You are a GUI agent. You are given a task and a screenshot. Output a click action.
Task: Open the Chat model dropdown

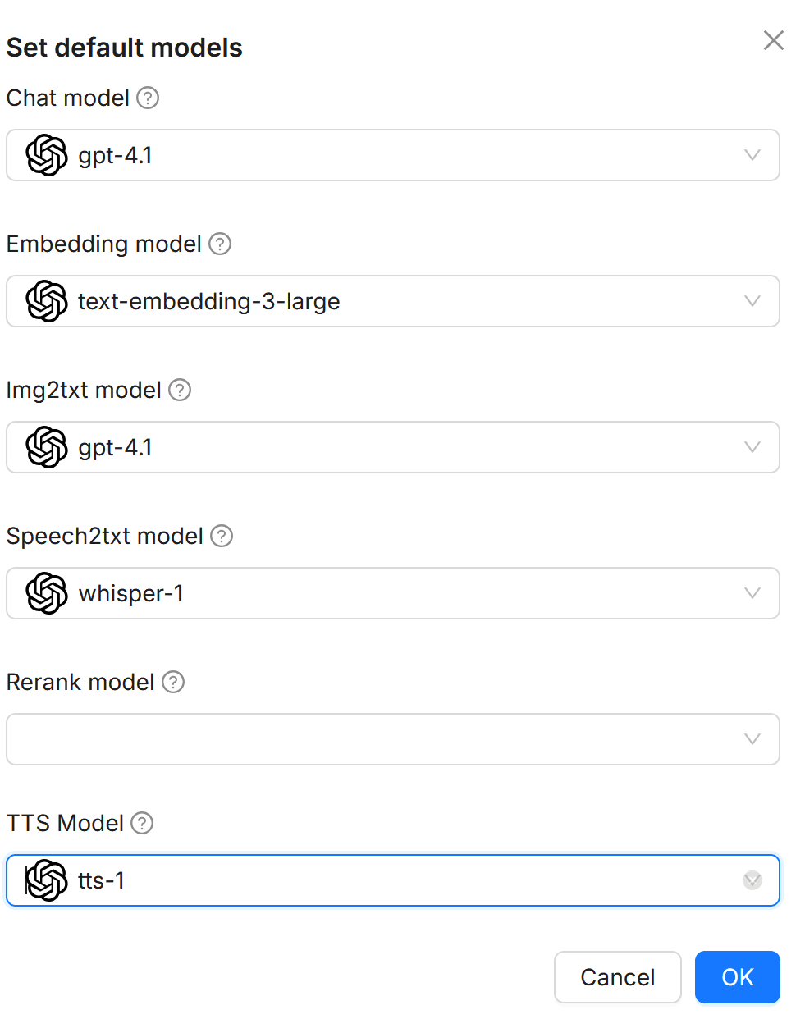pos(752,155)
